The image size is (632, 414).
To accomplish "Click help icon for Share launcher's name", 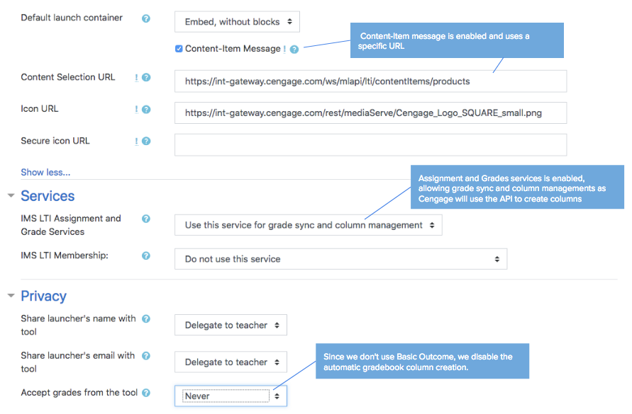I will click(146, 319).
